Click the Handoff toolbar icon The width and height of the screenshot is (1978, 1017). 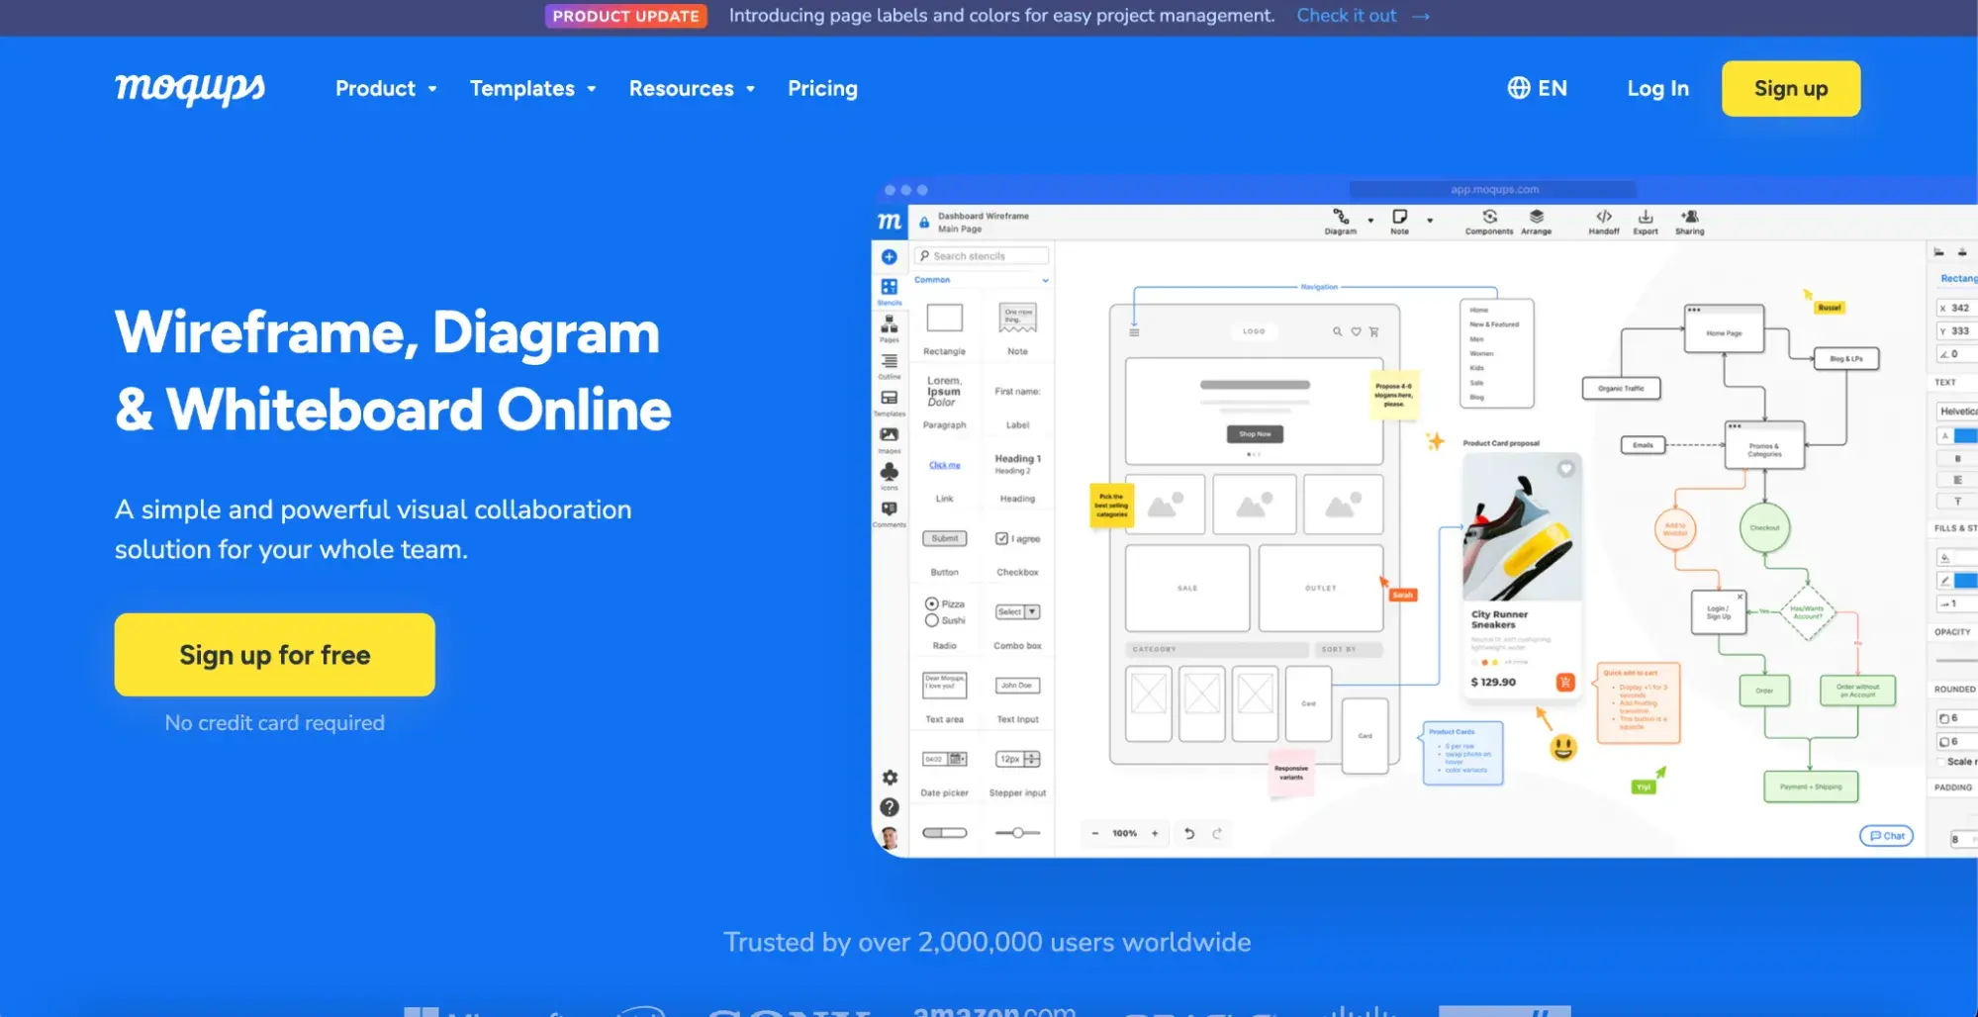pyautogui.click(x=1604, y=217)
